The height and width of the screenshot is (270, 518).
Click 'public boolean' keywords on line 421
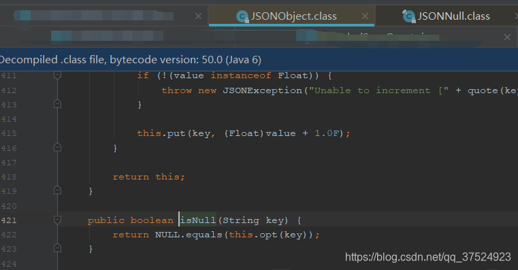[x=131, y=220]
